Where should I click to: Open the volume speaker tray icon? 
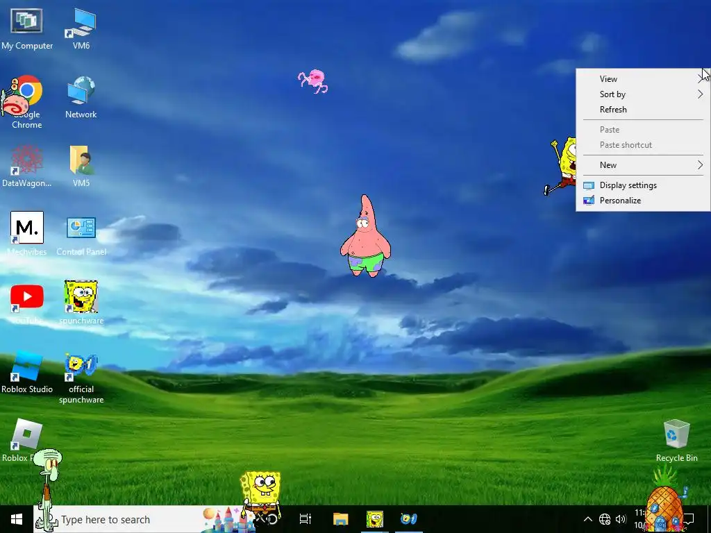[621, 519]
